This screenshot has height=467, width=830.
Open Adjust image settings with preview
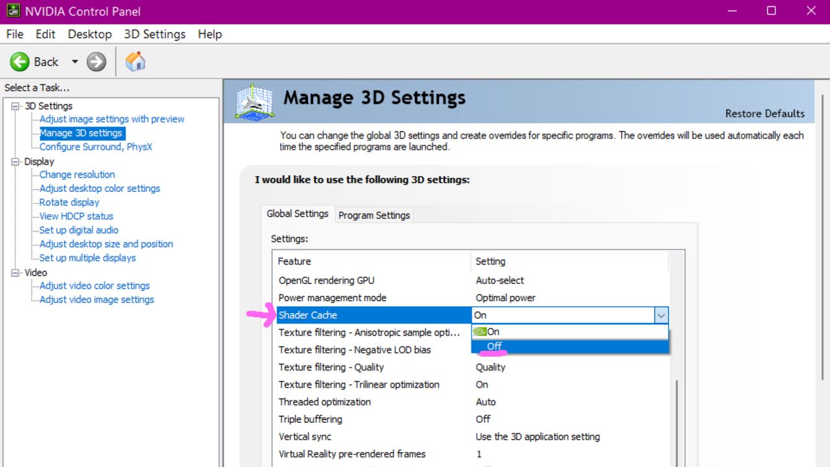[x=112, y=119]
